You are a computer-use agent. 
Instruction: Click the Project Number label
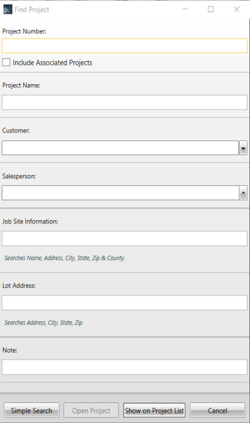pos(24,31)
